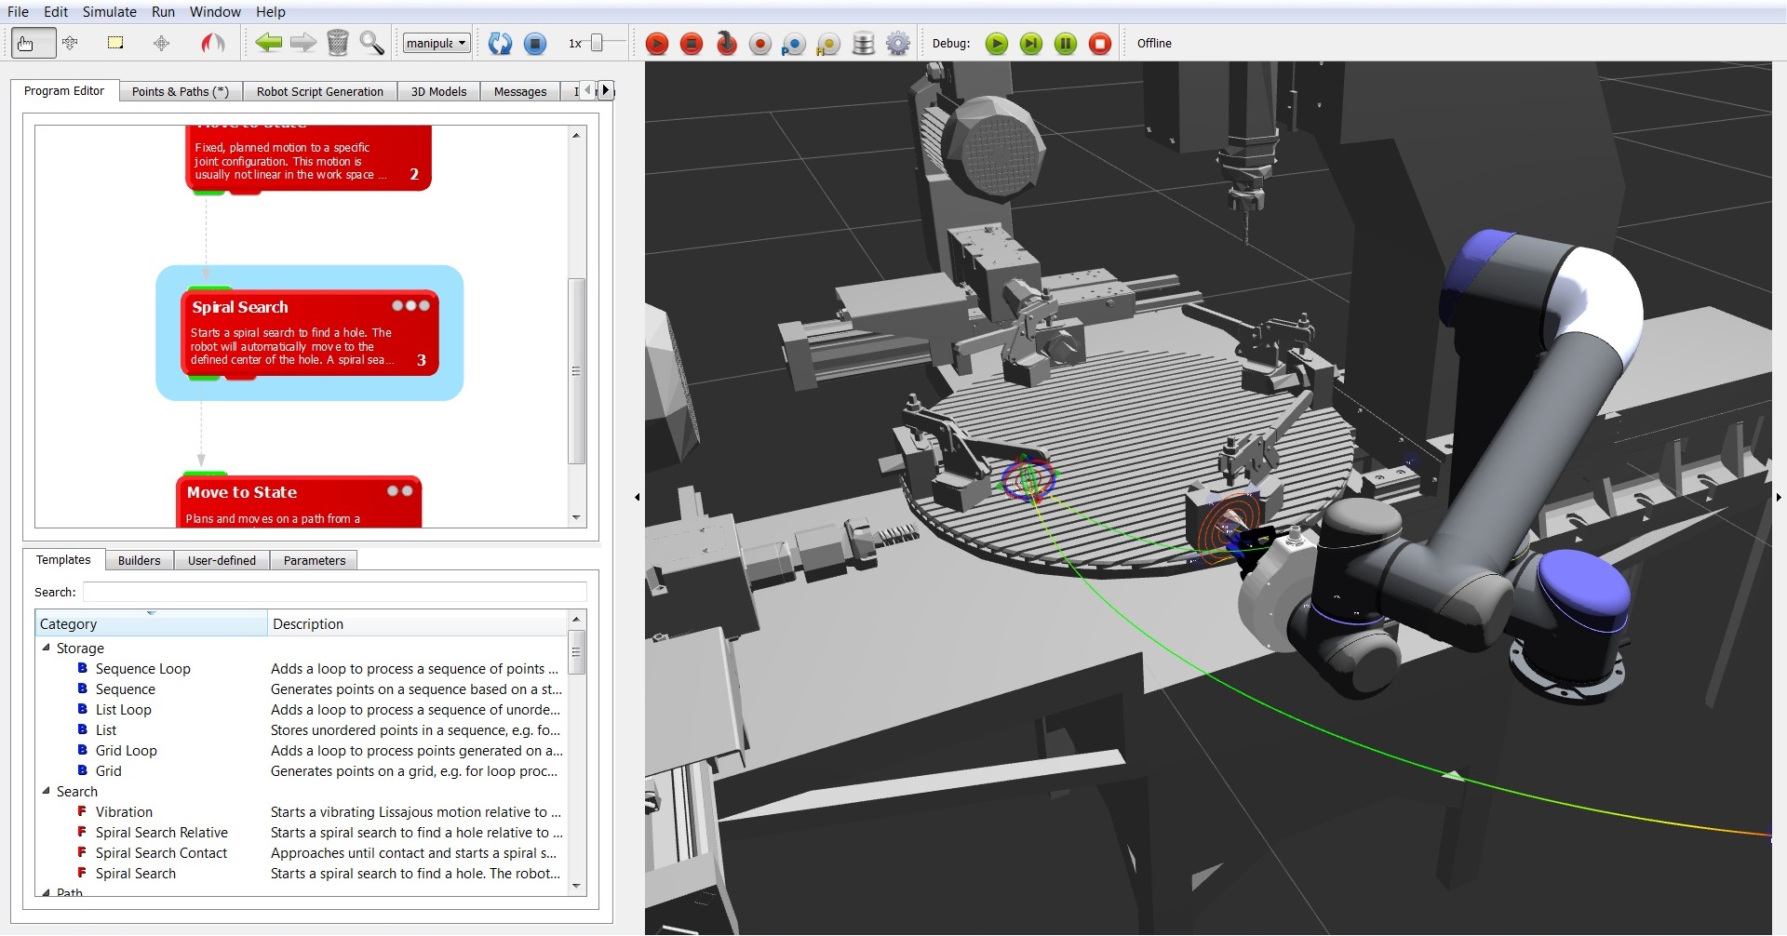Screen dimensions: 1787x936
Task: Select the Spiral Search Relative template
Action: click(161, 832)
